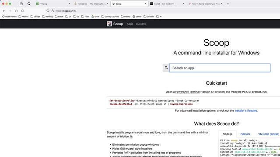
Task: Open the Phones bookmarks folder
Action: coord(23,17)
